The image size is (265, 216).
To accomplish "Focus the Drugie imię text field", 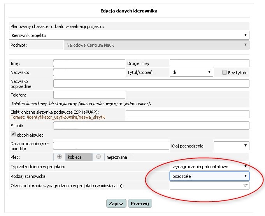I will (209, 63).
